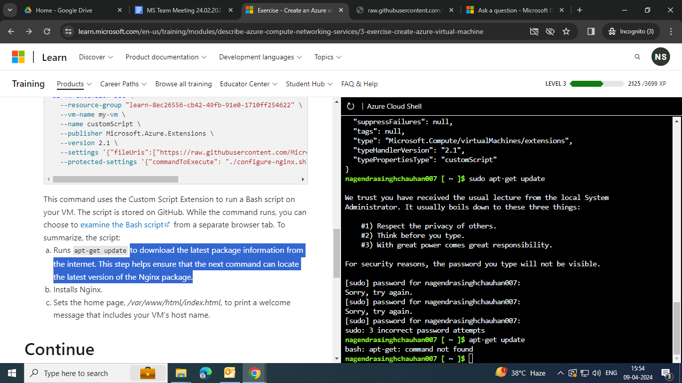The height and width of the screenshot is (383, 682).
Task: Click the article page vertical scrollbar
Action: pos(337,253)
